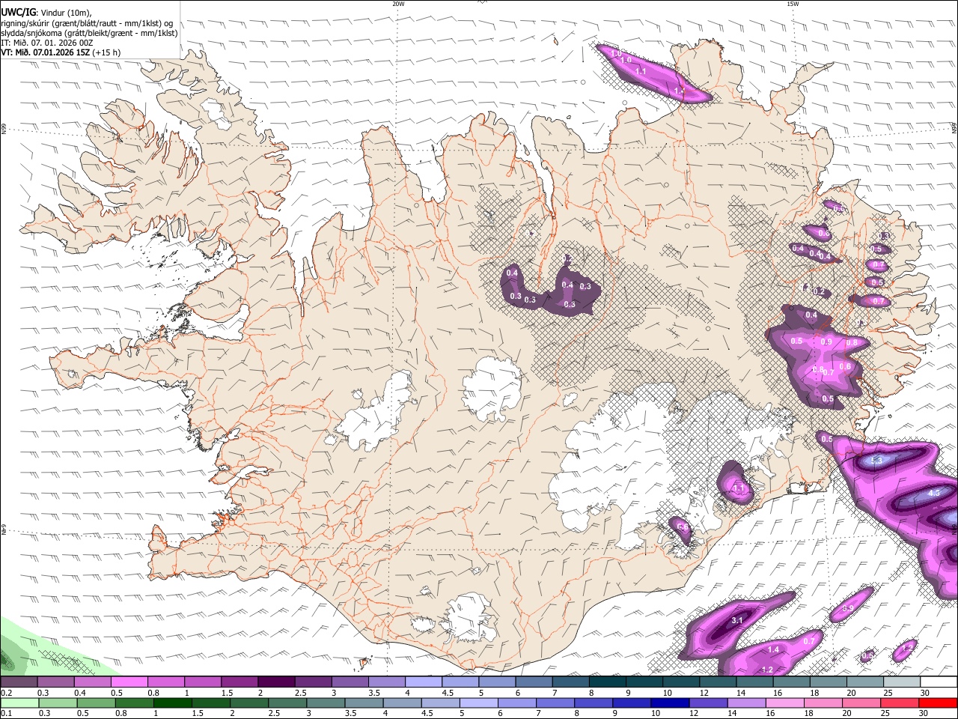
Task: Click the '0.1' label under the rain scale
Action: tap(7, 713)
